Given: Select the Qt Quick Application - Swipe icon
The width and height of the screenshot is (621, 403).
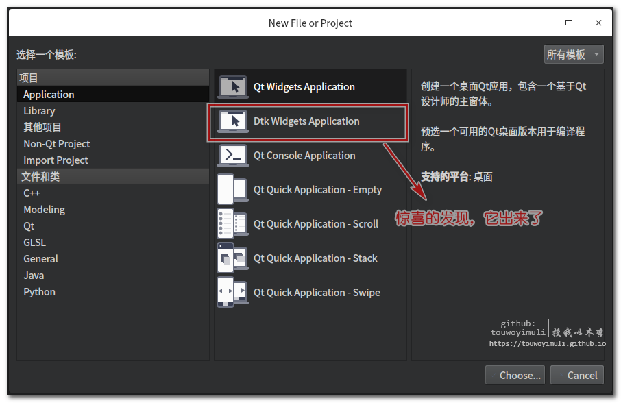Looking at the screenshot, I should point(233,292).
